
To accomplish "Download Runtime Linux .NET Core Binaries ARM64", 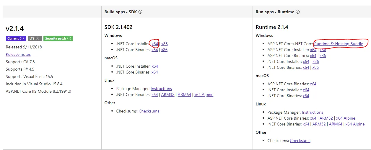I will click(336, 124).
